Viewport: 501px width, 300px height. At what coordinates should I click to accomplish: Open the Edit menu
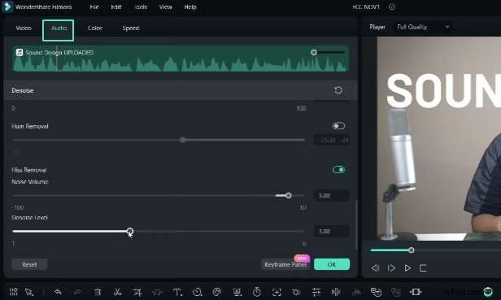pos(116,7)
